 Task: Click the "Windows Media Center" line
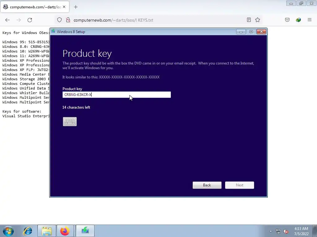tap(26, 74)
